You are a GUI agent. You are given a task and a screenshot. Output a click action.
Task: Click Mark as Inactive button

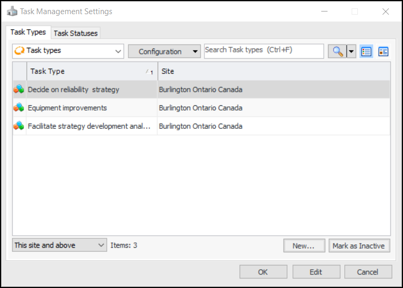[x=359, y=246]
